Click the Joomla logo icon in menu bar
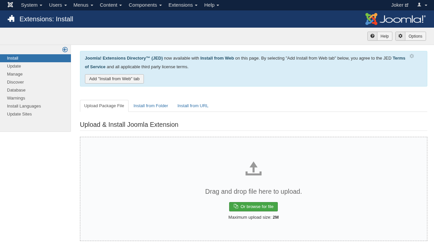Viewport: 434px width, 248px height. click(10, 5)
